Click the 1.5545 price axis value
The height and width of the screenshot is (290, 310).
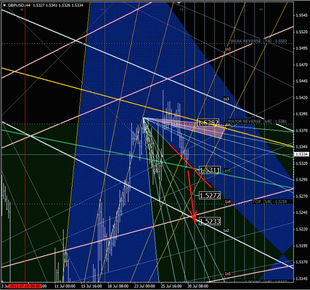pos(302,15)
